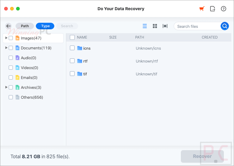The width and height of the screenshot is (234, 166).
Task: Click the rtf folder icon
Action: pos(80,61)
